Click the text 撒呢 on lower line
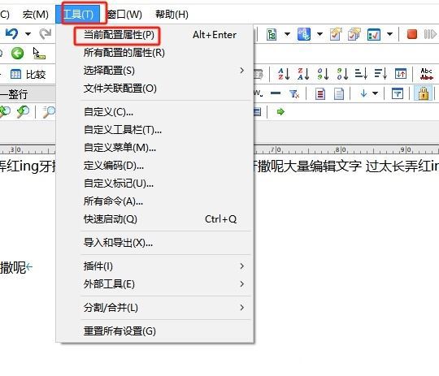 click(x=12, y=268)
